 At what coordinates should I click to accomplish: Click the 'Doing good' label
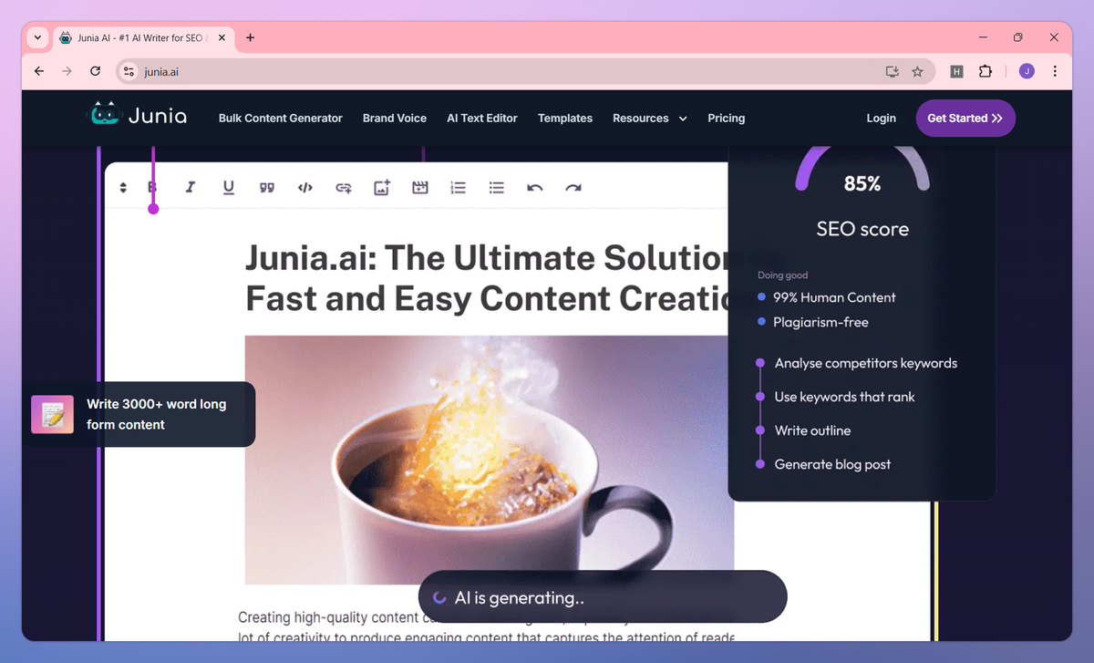pyautogui.click(x=782, y=275)
